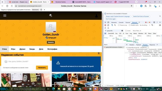Clear the network log
Screen dimensions: 162x91
(108, 25)
